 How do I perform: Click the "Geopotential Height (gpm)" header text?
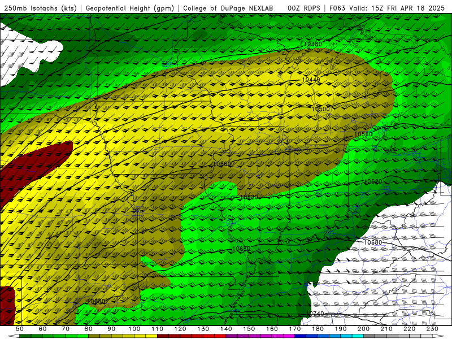[x=130, y=8]
